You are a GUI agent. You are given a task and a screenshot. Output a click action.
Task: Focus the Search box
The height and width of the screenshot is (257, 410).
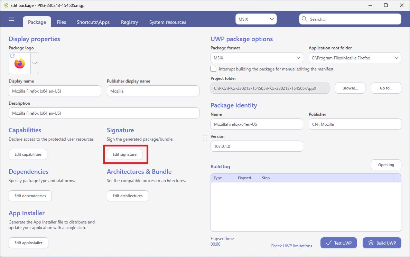coord(350,19)
